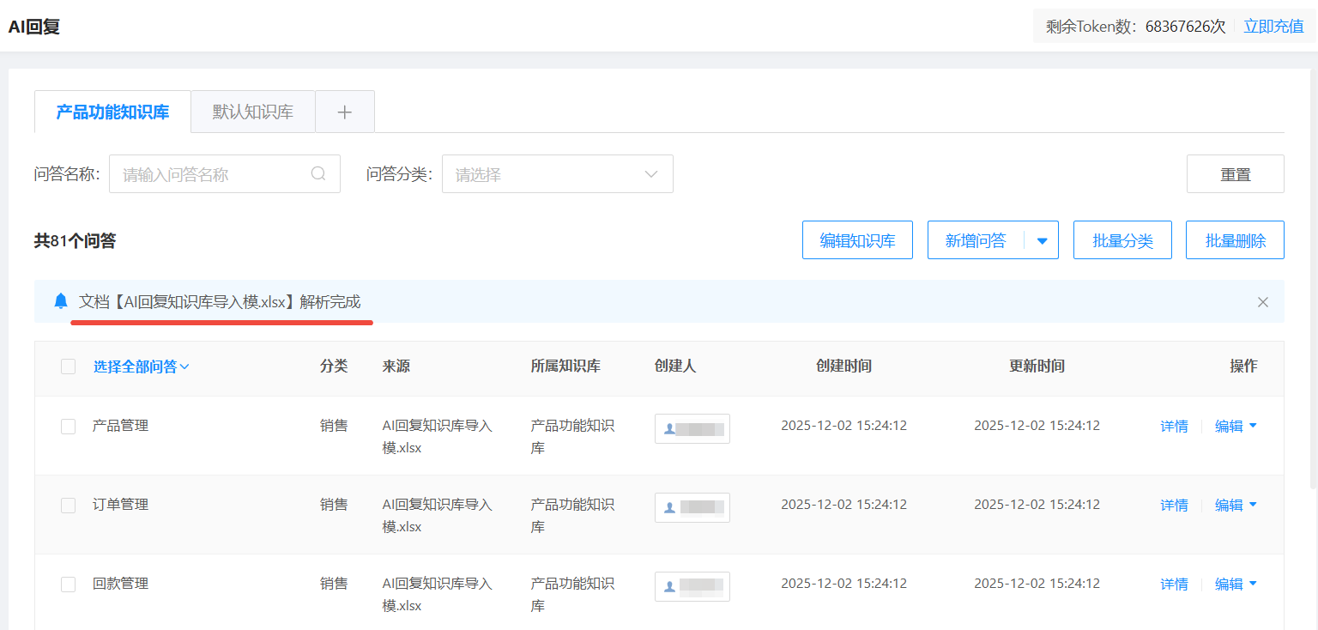Dismiss the 解析完成 notification banner
Viewport: 1318px width, 630px height.
click(x=1262, y=302)
